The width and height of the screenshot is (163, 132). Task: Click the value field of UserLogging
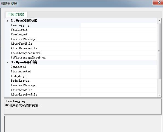click(x=119, y=25)
